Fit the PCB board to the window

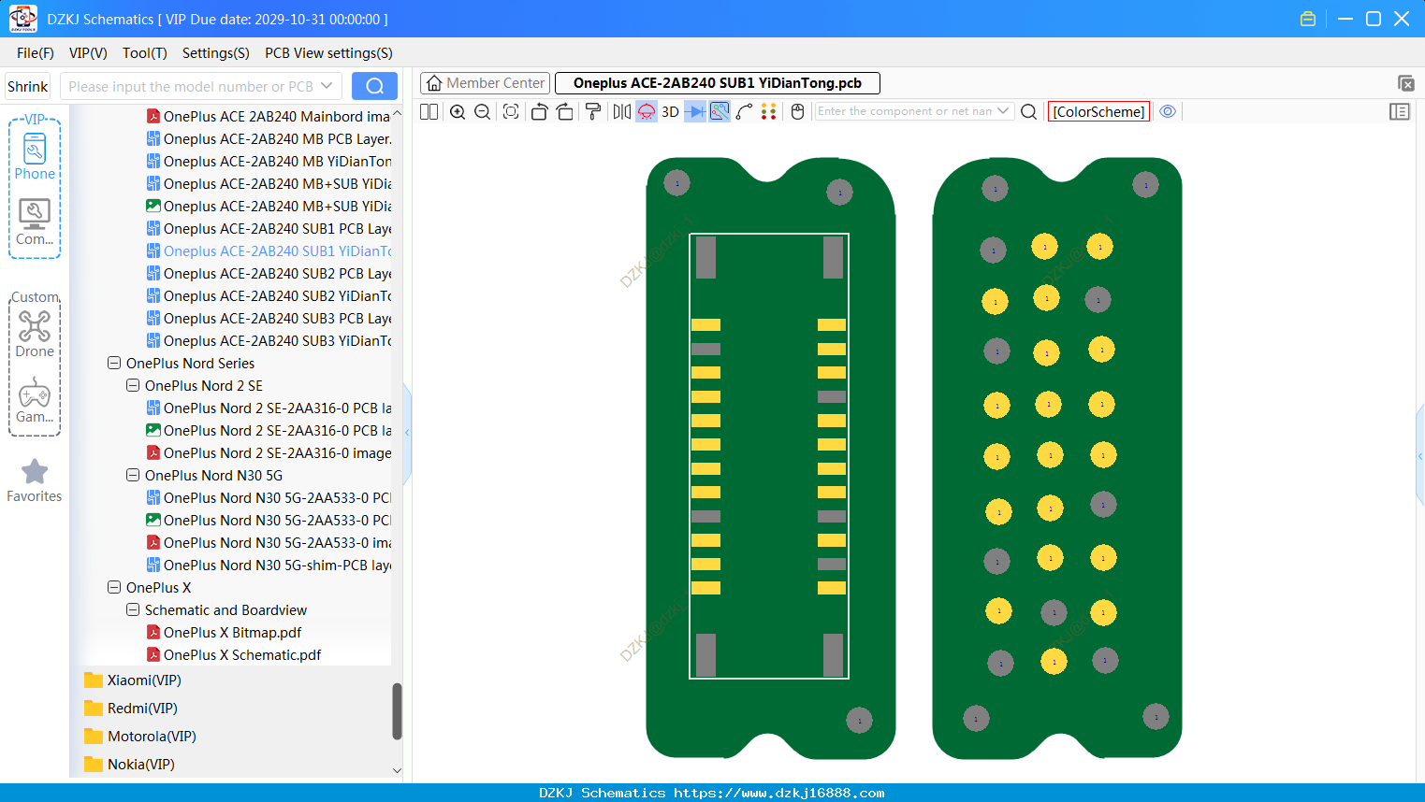tap(511, 111)
